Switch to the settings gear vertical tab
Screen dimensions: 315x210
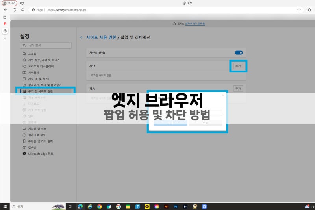pyautogui.click(x=5, y=31)
